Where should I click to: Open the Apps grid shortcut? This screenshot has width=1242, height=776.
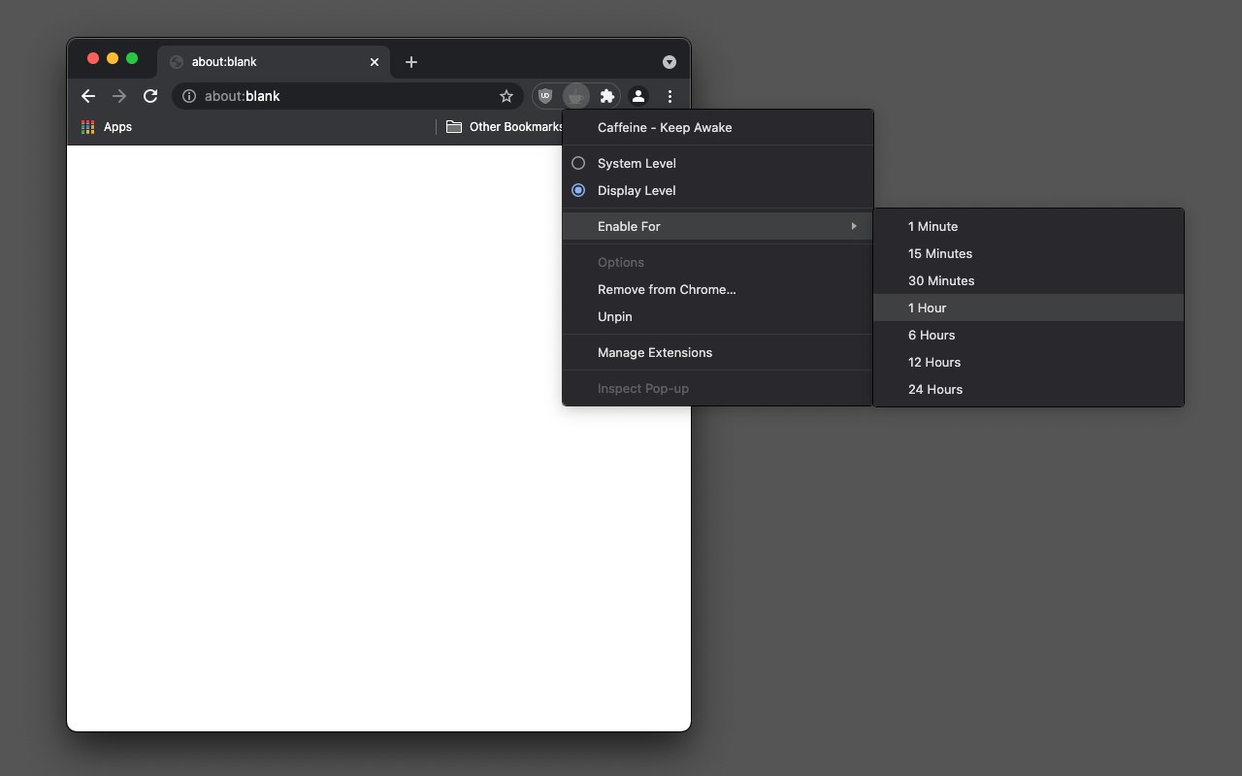click(87, 127)
